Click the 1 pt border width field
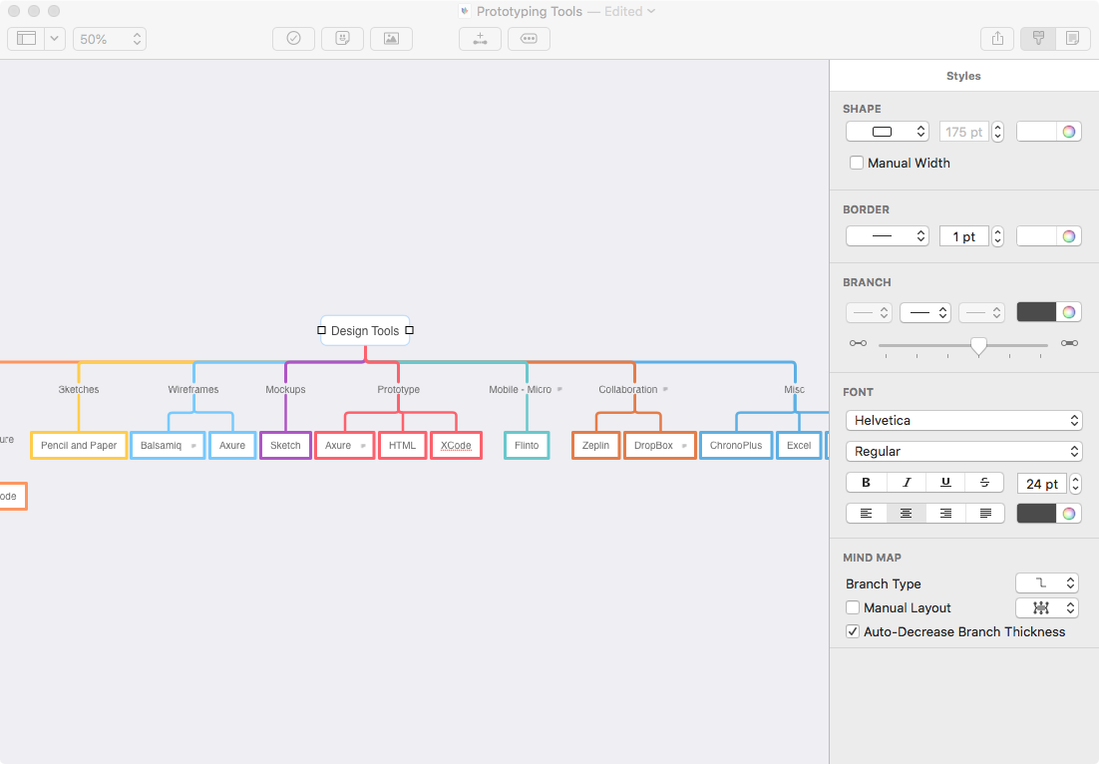 pos(963,236)
